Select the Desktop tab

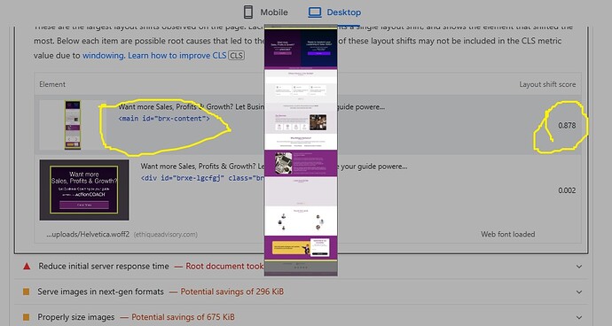tap(334, 12)
